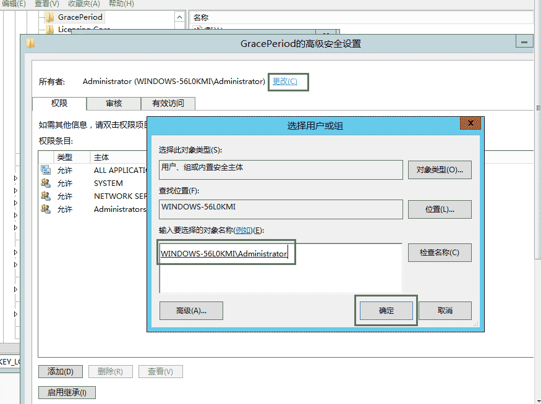Viewport: 541px width, 404px height.
Task: Click the Administrators group icon in permissions
Action: (45, 209)
